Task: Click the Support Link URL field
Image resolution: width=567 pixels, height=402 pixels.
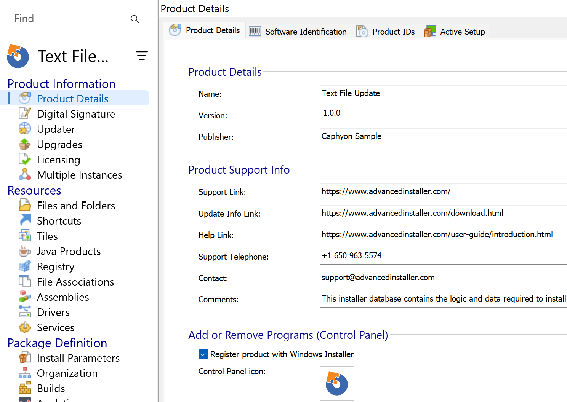Action: coord(443,192)
